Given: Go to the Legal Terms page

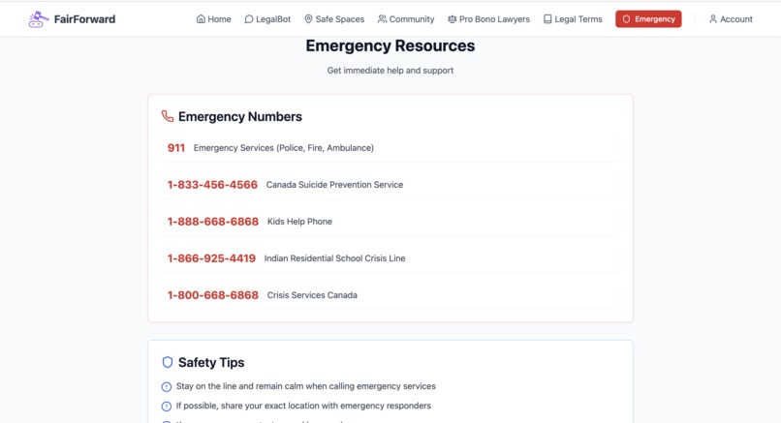Looking at the screenshot, I should (573, 19).
